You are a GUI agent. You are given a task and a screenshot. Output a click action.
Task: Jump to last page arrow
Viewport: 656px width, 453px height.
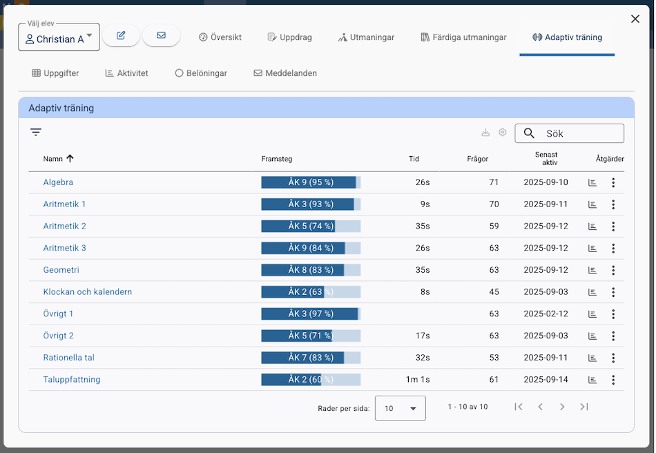click(x=584, y=407)
